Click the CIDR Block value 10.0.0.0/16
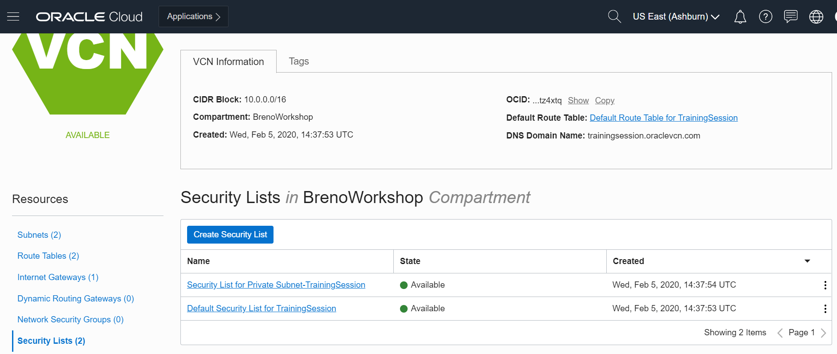Viewport: 837px width, 354px height. [x=265, y=99]
